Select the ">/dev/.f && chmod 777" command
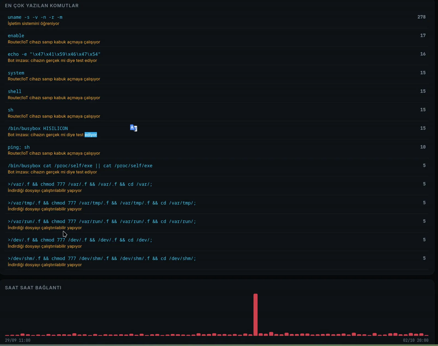This screenshot has height=346, width=438. point(80,240)
